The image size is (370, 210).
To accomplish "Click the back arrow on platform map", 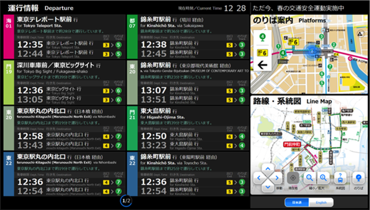I will point(262,65).
